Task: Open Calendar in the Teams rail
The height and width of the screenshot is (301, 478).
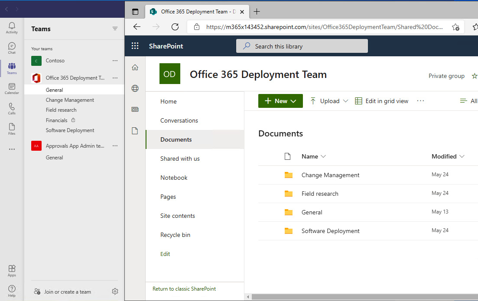Action: (x=12, y=89)
